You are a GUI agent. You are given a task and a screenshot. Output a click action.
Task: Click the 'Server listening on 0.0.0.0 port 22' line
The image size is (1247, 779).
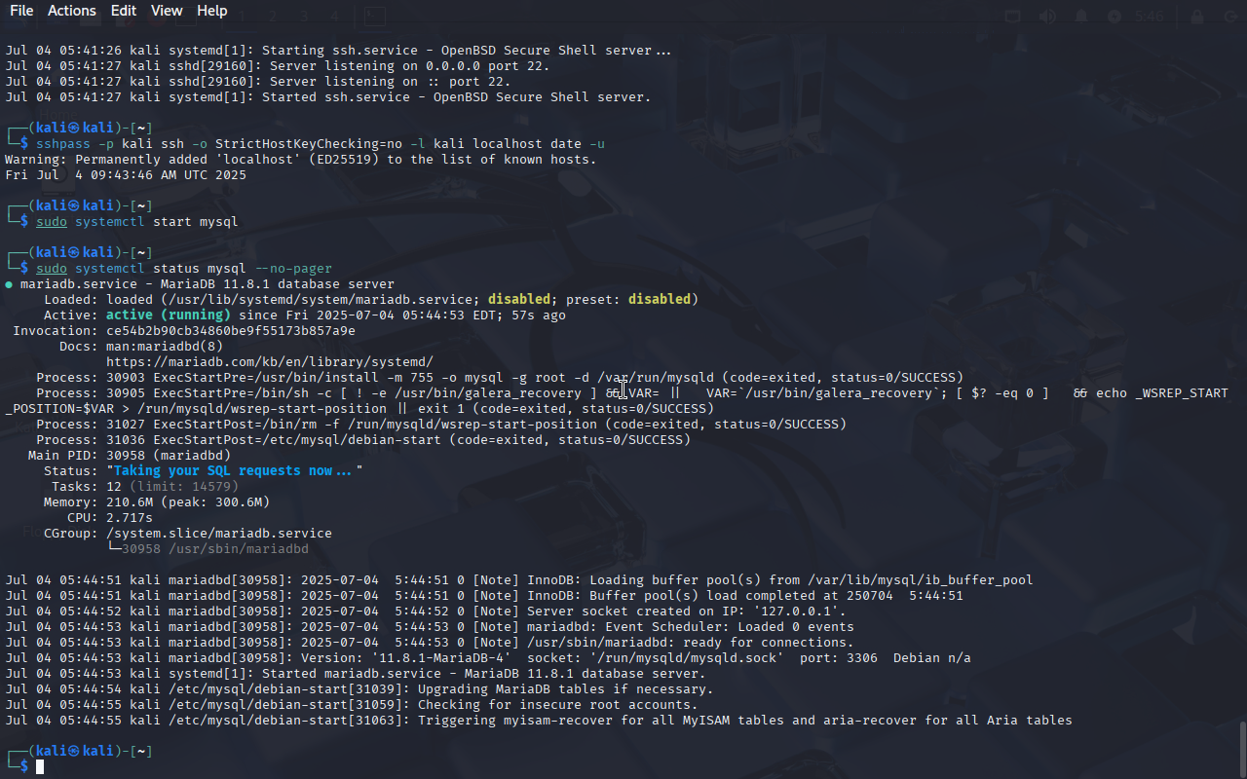tap(278, 65)
